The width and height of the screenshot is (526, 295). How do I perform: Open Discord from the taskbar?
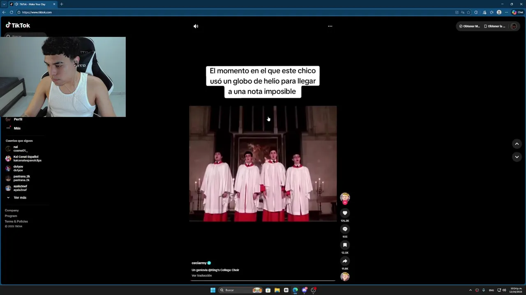[x=304, y=290]
